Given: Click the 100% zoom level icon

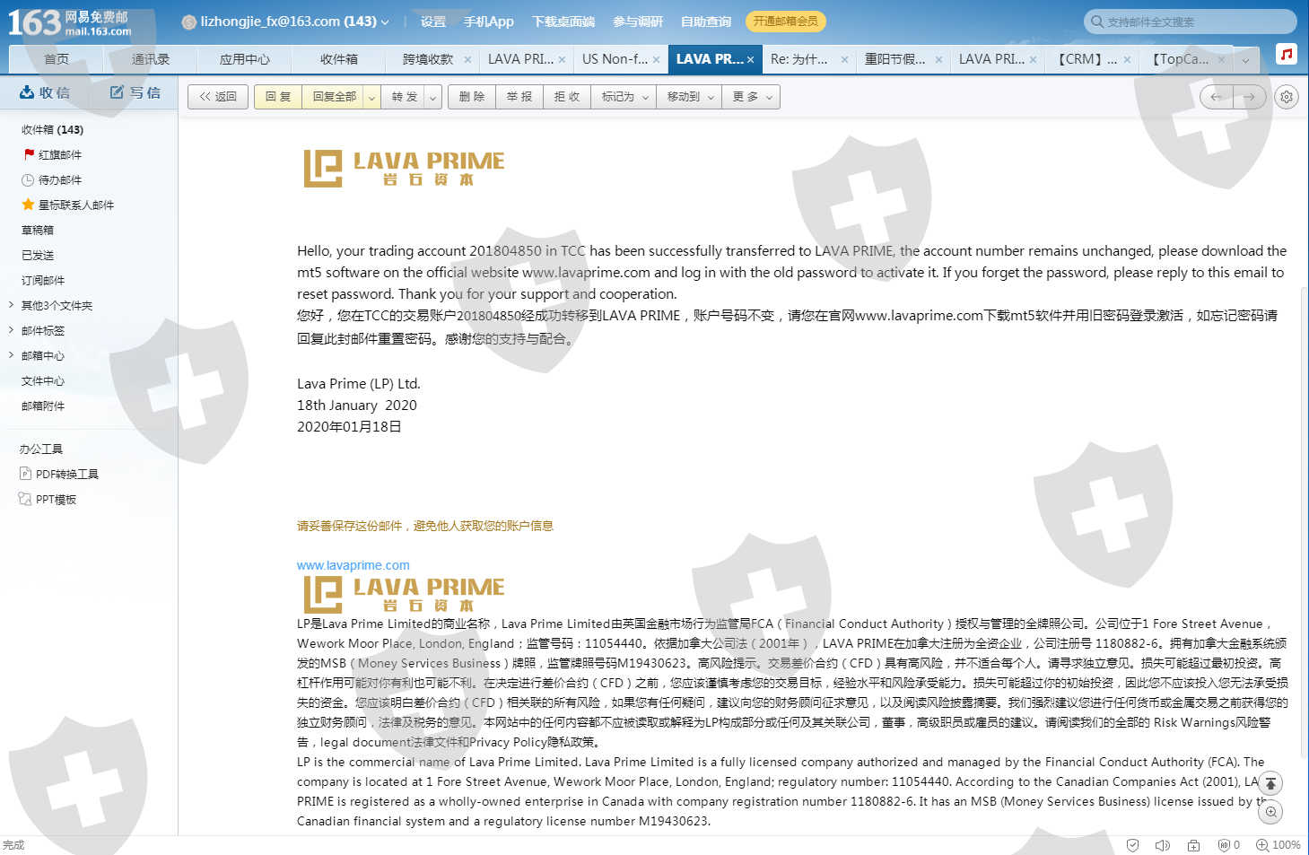Looking at the screenshot, I should tap(1262, 845).
